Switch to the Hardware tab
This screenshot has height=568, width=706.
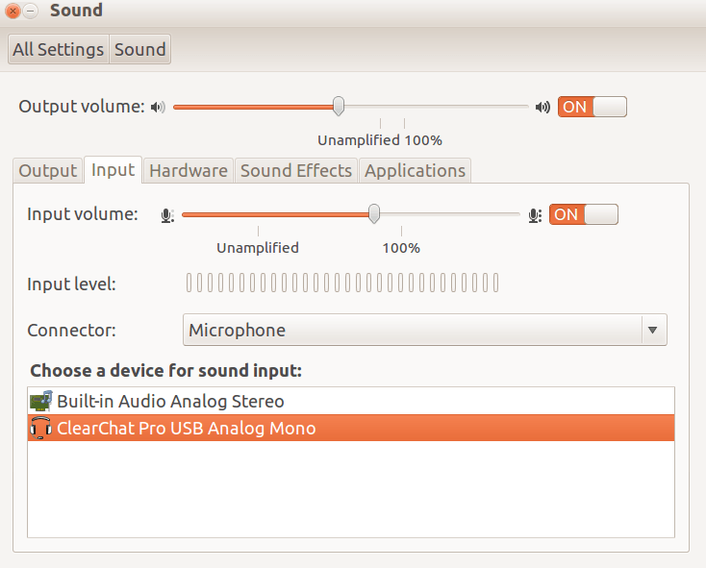coord(189,171)
